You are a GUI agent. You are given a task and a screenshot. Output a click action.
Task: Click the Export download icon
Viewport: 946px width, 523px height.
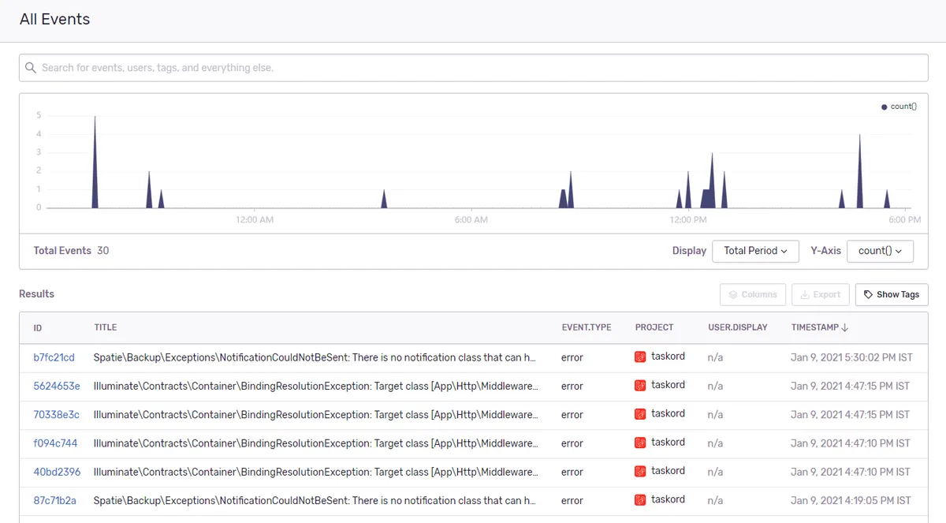[x=805, y=295]
